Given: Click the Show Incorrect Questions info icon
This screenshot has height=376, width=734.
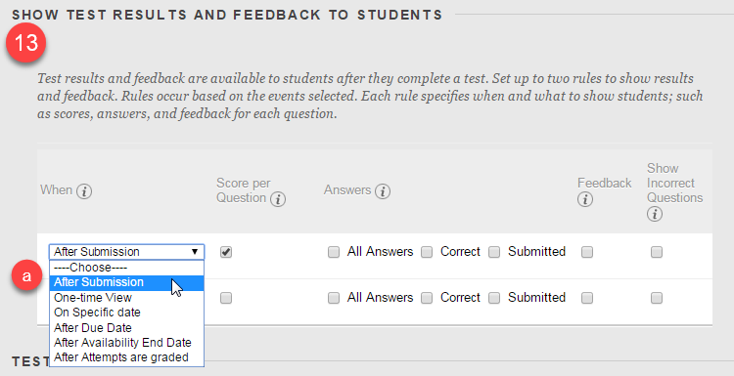Looking at the screenshot, I should point(655,214).
